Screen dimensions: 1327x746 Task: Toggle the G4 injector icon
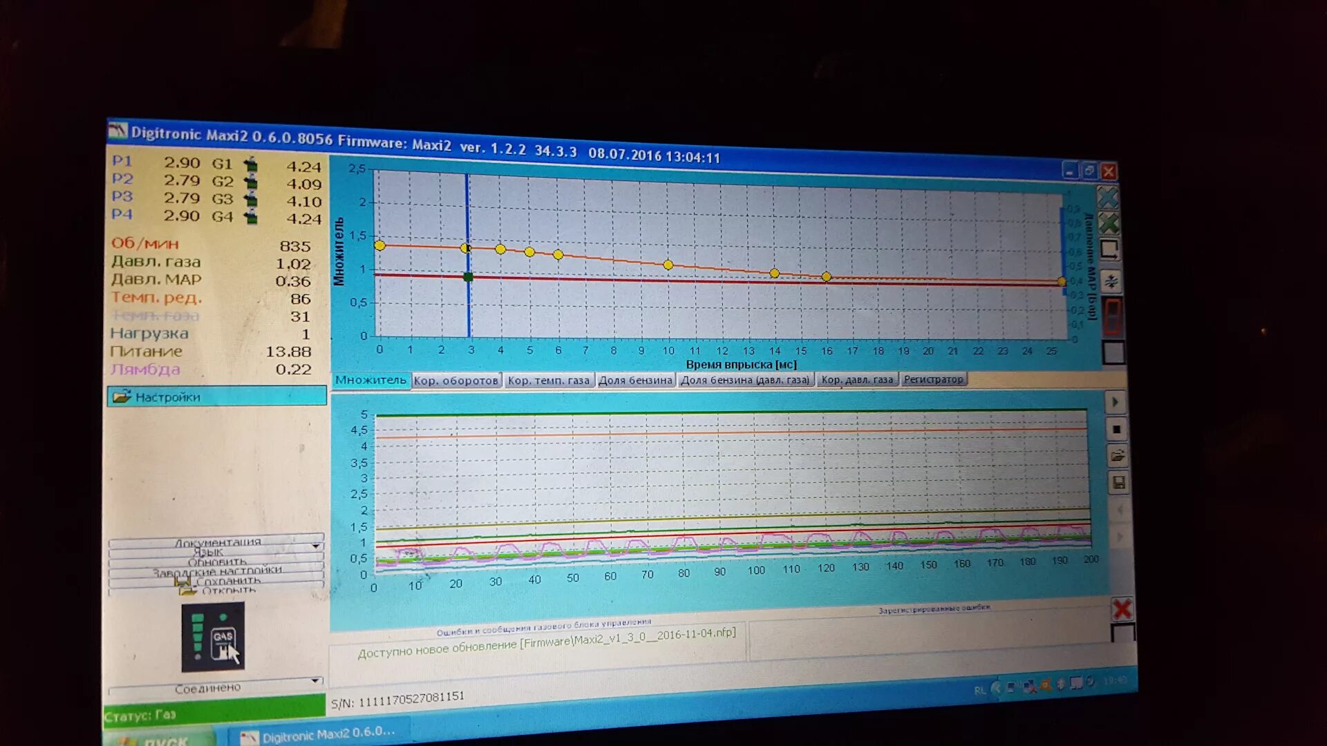pyautogui.click(x=251, y=217)
